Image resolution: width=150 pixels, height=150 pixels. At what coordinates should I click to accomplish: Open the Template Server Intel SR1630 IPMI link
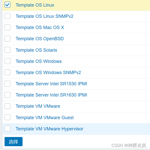pyautogui.click(x=51, y=95)
